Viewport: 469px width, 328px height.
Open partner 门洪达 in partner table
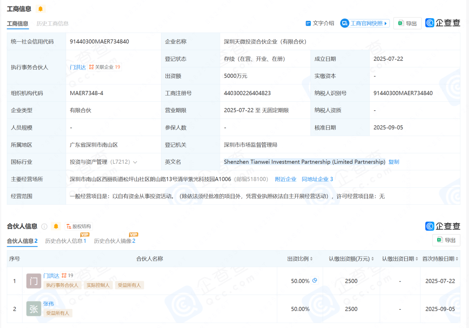pyautogui.click(x=51, y=275)
